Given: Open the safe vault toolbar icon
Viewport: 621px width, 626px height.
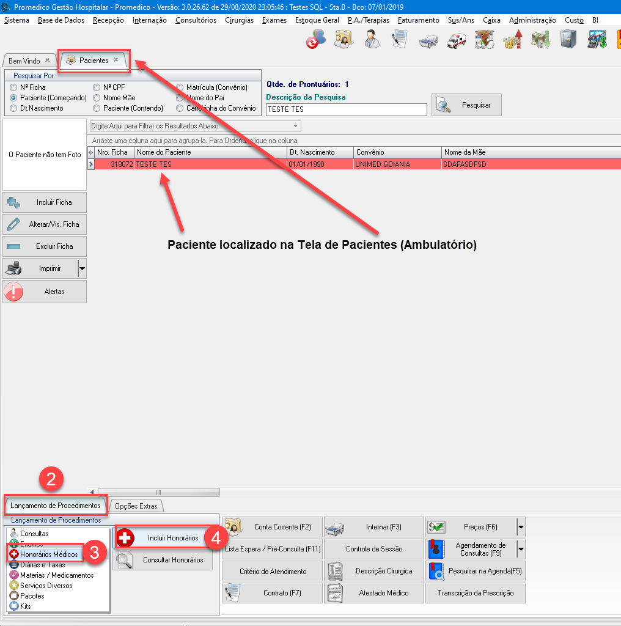Looking at the screenshot, I should 568,39.
